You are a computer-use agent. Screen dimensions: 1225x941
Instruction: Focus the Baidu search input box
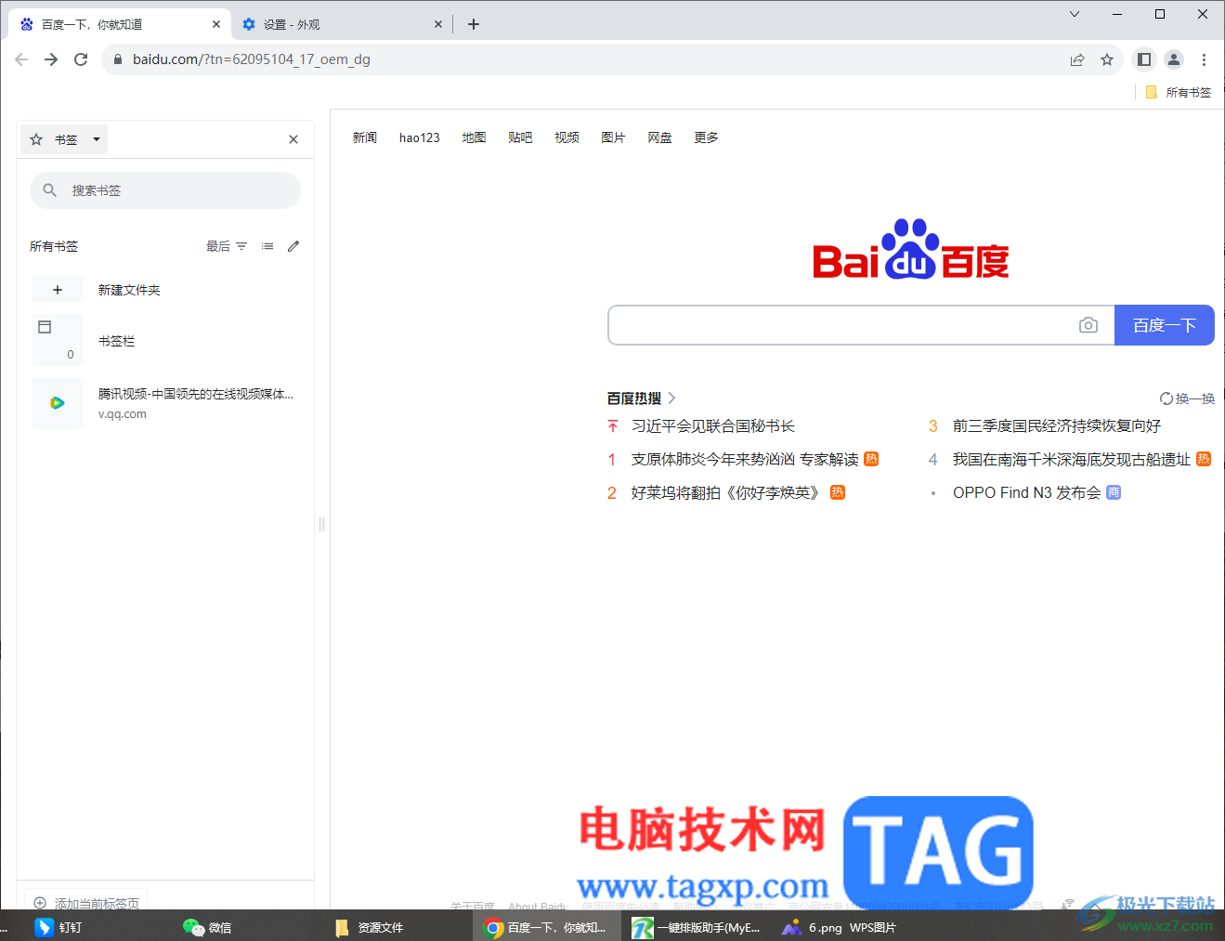pyautogui.click(x=841, y=325)
